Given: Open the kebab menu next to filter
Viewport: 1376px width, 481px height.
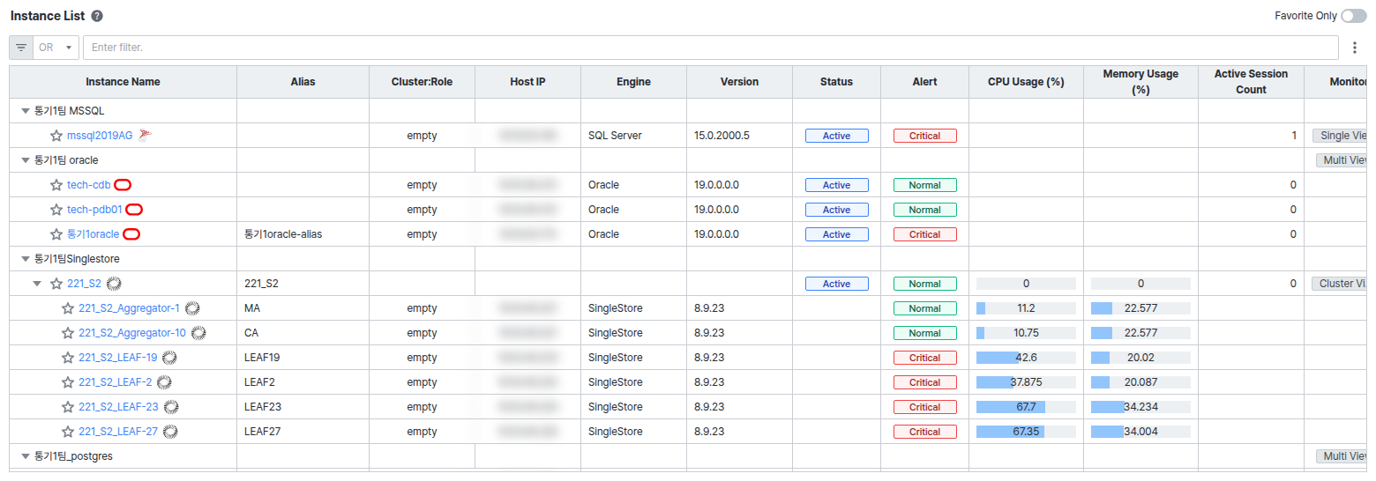Looking at the screenshot, I should pyautogui.click(x=1356, y=48).
